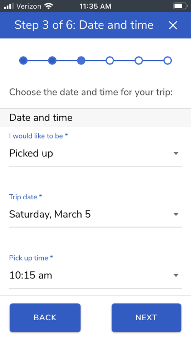Jump to the fourth step circle
Screen dimensions: 191x340
point(110,60)
